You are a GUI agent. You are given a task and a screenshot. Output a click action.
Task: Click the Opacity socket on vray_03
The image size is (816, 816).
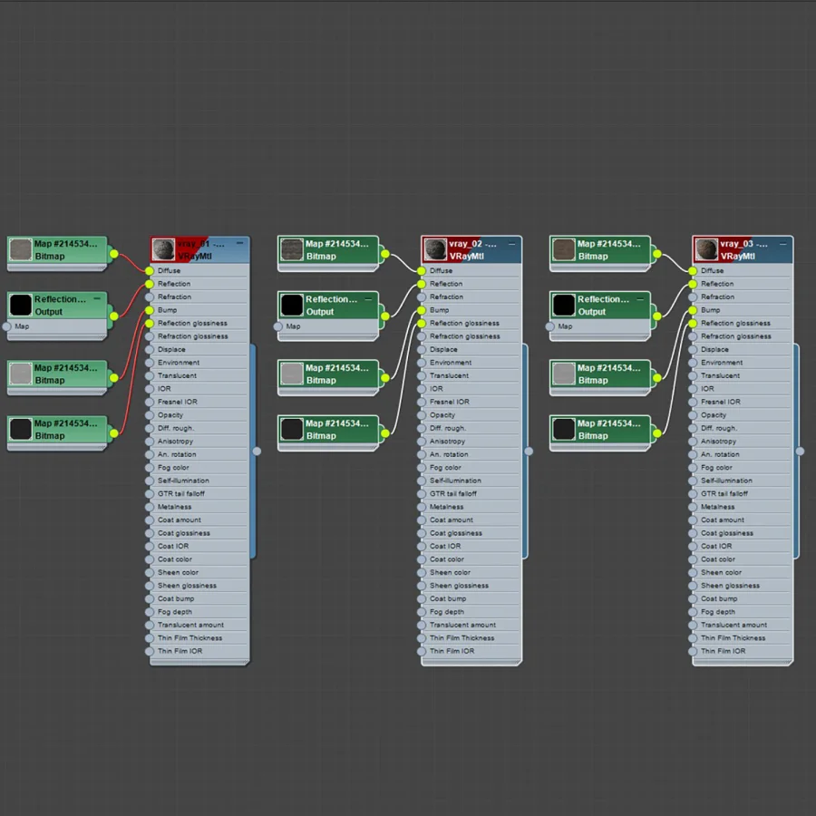coord(693,415)
